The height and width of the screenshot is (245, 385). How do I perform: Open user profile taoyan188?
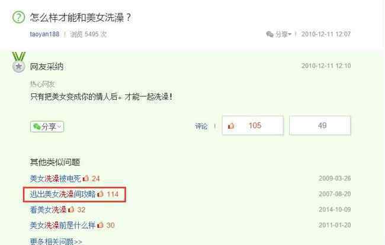(x=44, y=34)
